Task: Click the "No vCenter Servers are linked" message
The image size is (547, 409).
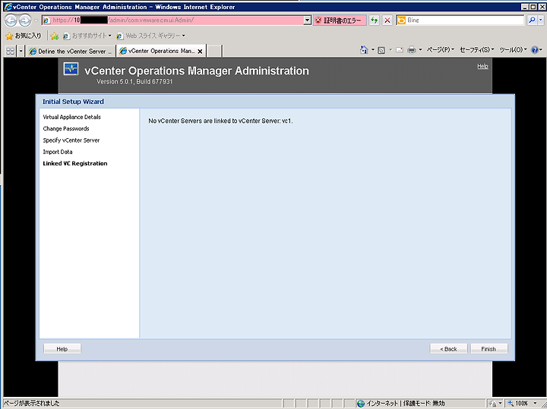Action: [220, 121]
